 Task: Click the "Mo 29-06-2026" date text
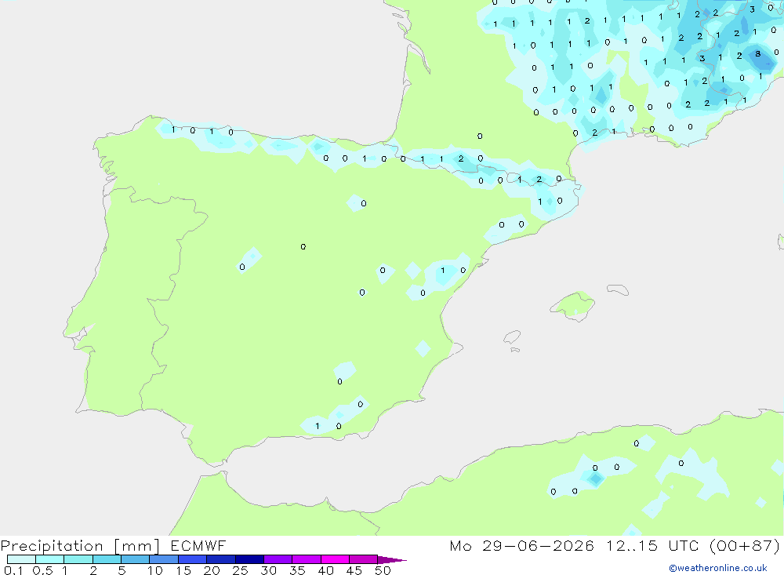(x=521, y=545)
